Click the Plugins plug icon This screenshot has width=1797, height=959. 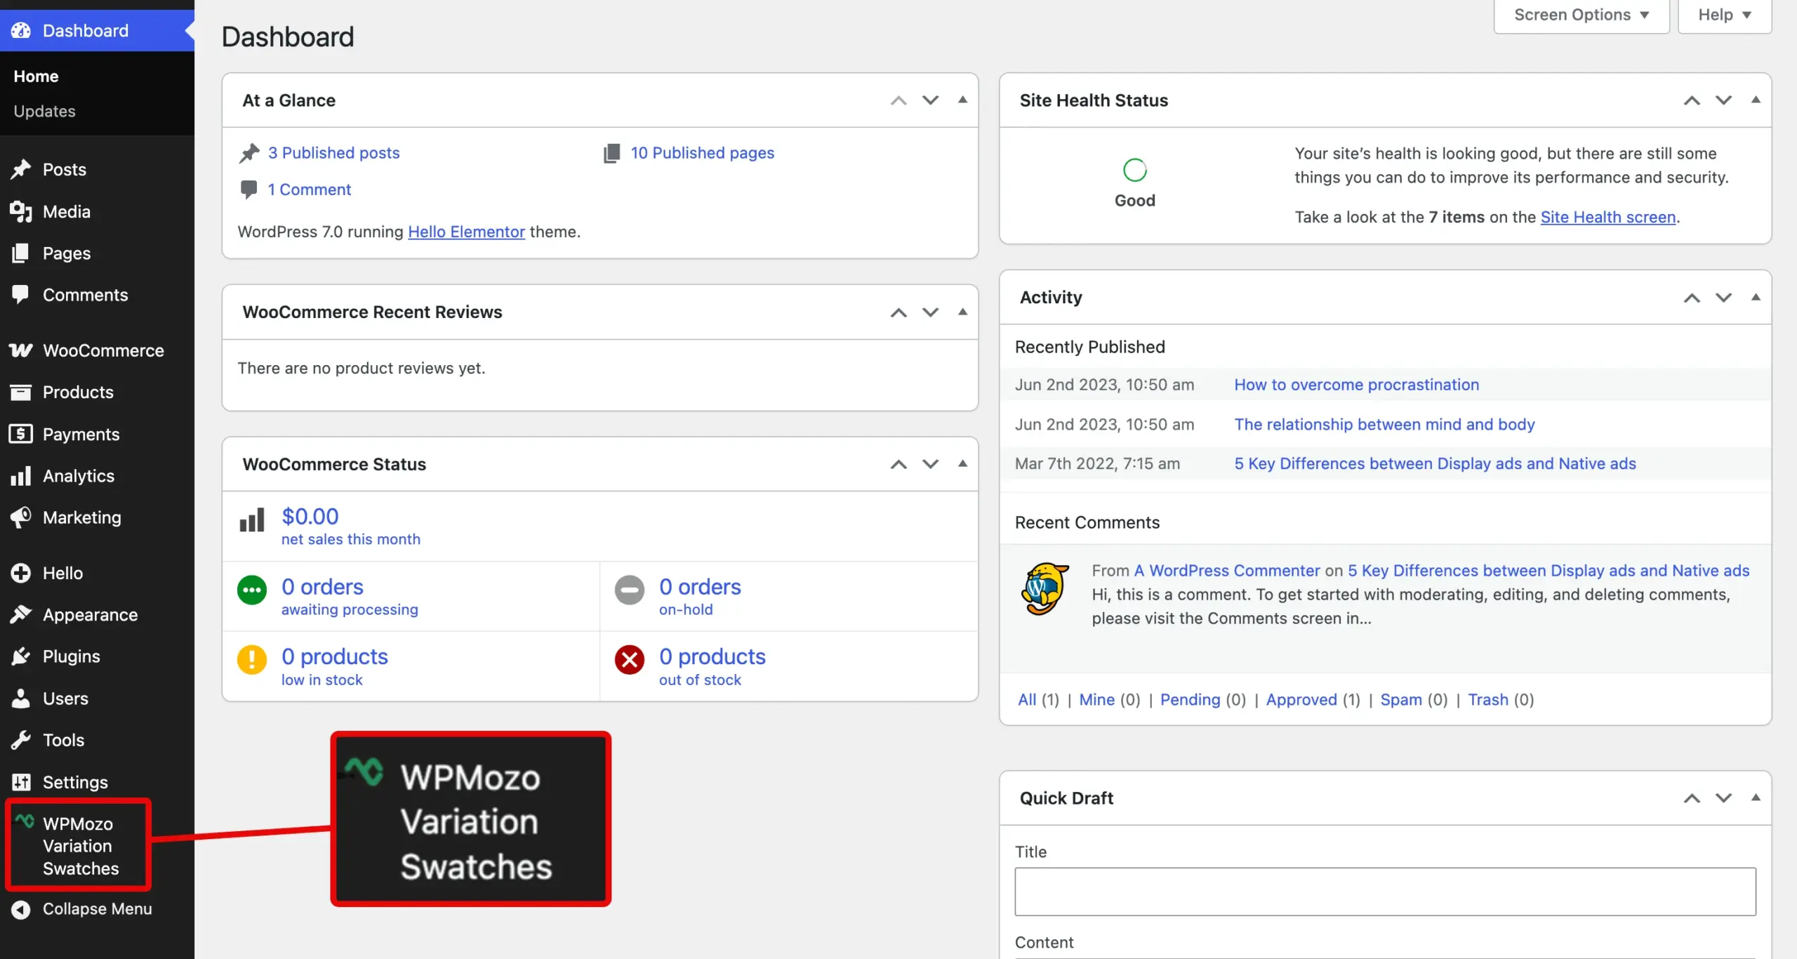(x=21, y=656)
